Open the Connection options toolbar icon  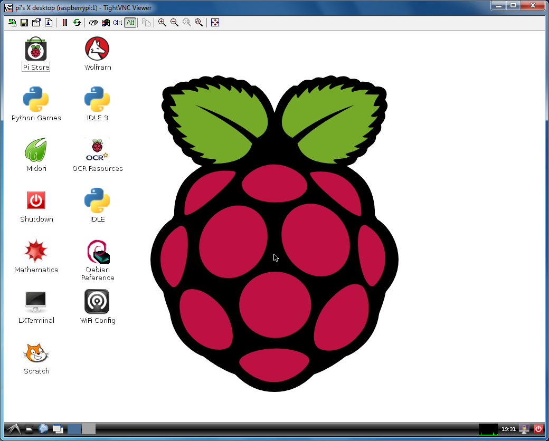point(36,23)
